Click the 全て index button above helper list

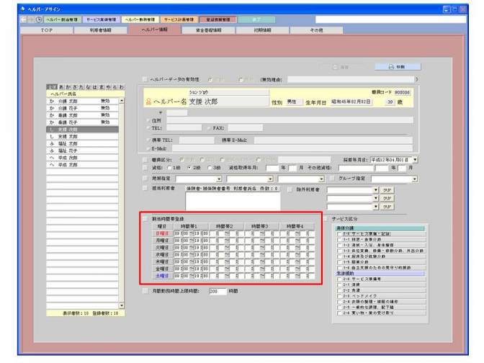pyautogui.click(x=51, y=87)
